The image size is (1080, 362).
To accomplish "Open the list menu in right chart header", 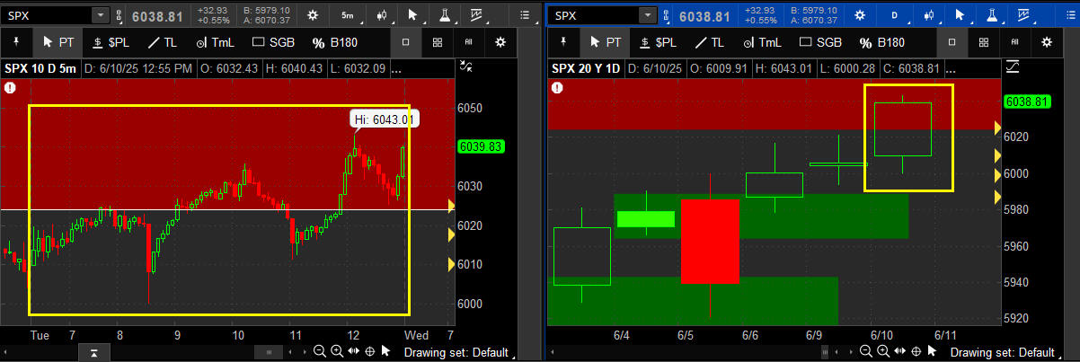I will click(x=1070, y=15).
